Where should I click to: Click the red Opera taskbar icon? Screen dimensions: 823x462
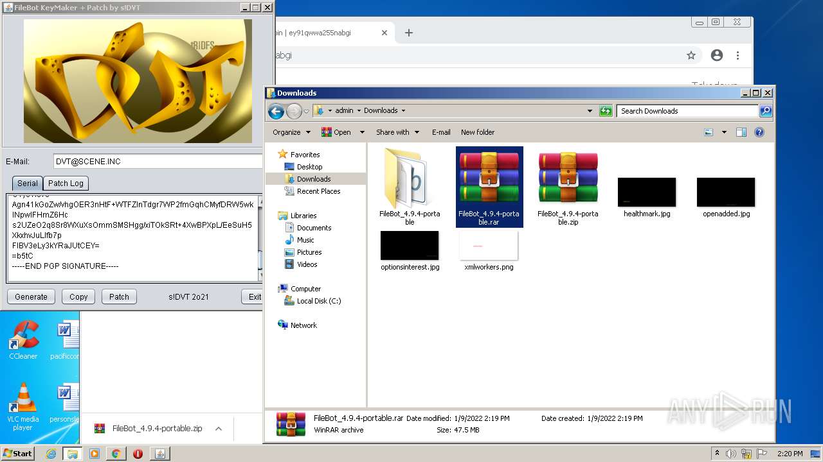click(138, 454)
